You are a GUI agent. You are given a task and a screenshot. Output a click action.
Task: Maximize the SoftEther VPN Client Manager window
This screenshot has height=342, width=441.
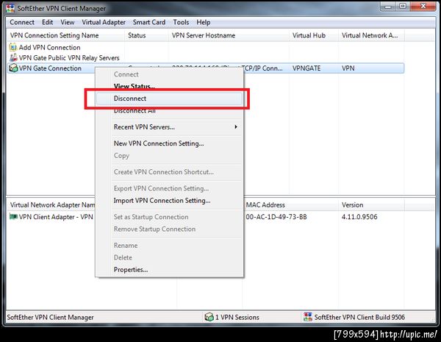click(403, 7)
